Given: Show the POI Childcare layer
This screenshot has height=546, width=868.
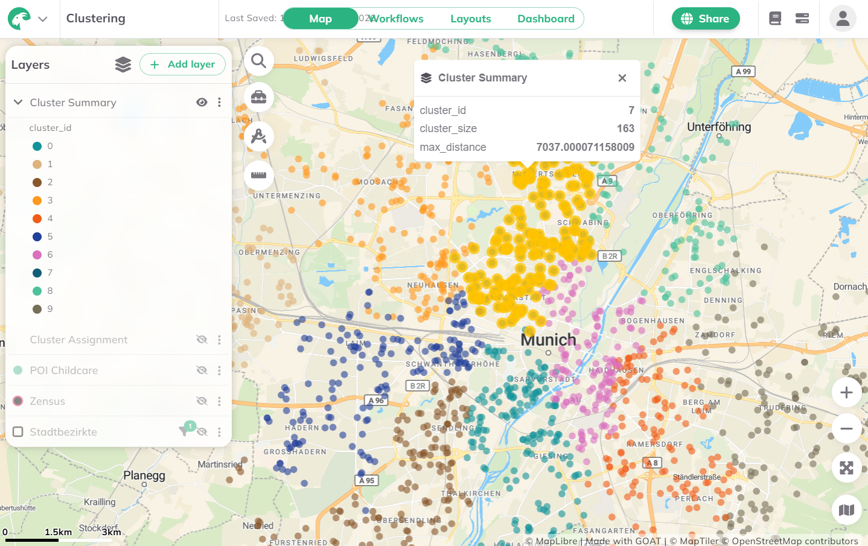Looking at the screenshot, I should pyautogui.click(x=202, y=370).
